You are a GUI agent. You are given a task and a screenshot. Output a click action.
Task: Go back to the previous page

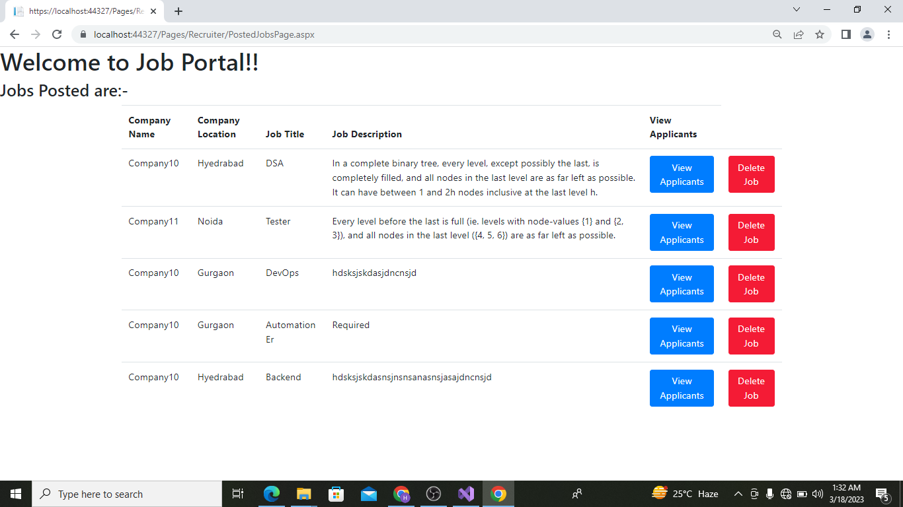(x=15, y=34)
